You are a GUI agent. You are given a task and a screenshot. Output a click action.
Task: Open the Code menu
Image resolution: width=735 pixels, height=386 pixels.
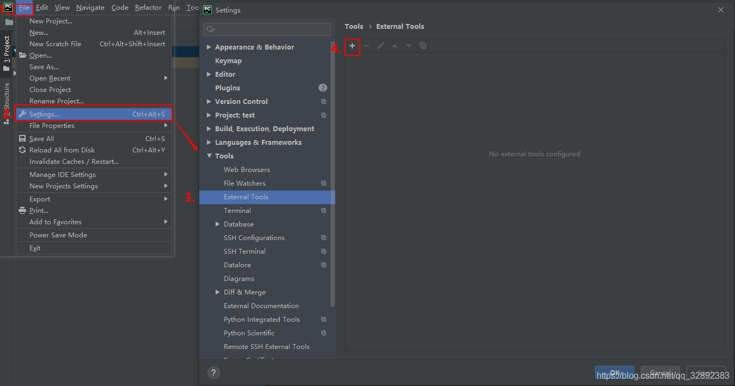coord(120,8)
